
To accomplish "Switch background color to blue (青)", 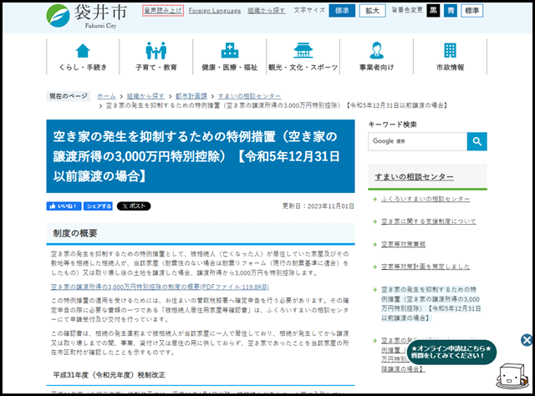I will [451, 11].
